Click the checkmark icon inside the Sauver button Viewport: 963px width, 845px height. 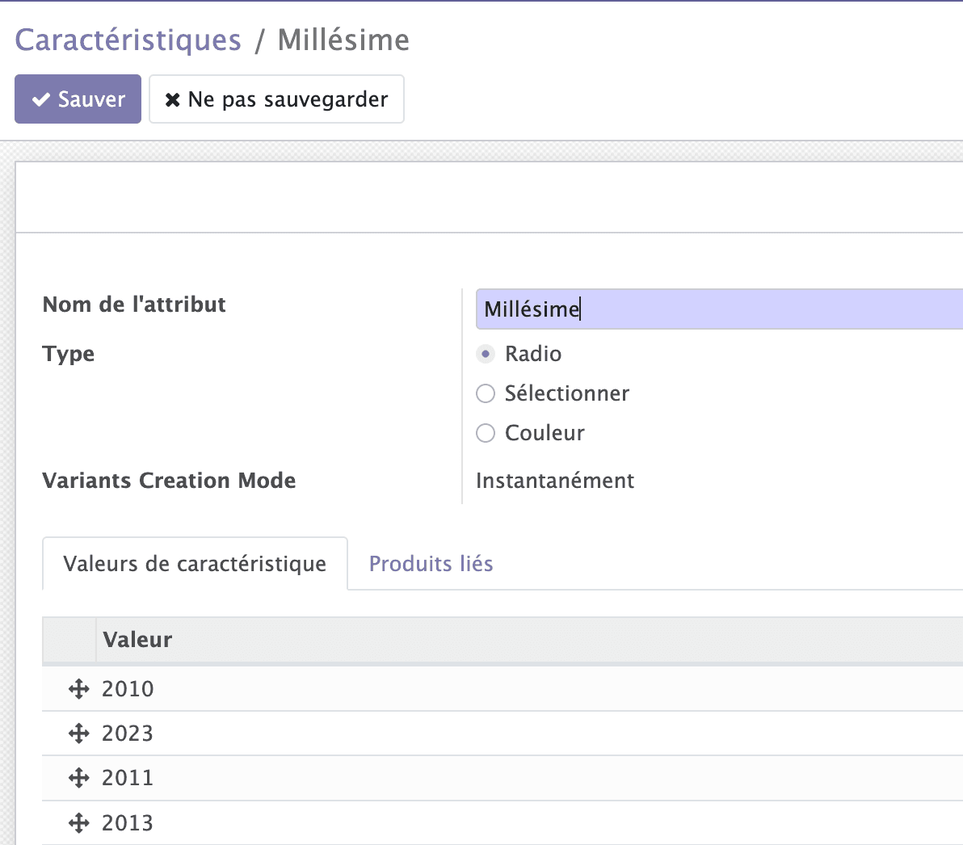(40, 99)
